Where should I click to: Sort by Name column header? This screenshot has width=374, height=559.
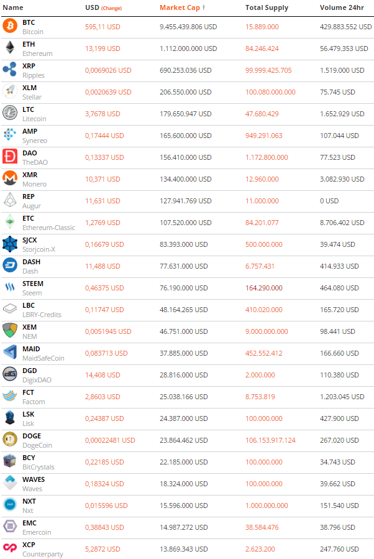tap(13, 7)
